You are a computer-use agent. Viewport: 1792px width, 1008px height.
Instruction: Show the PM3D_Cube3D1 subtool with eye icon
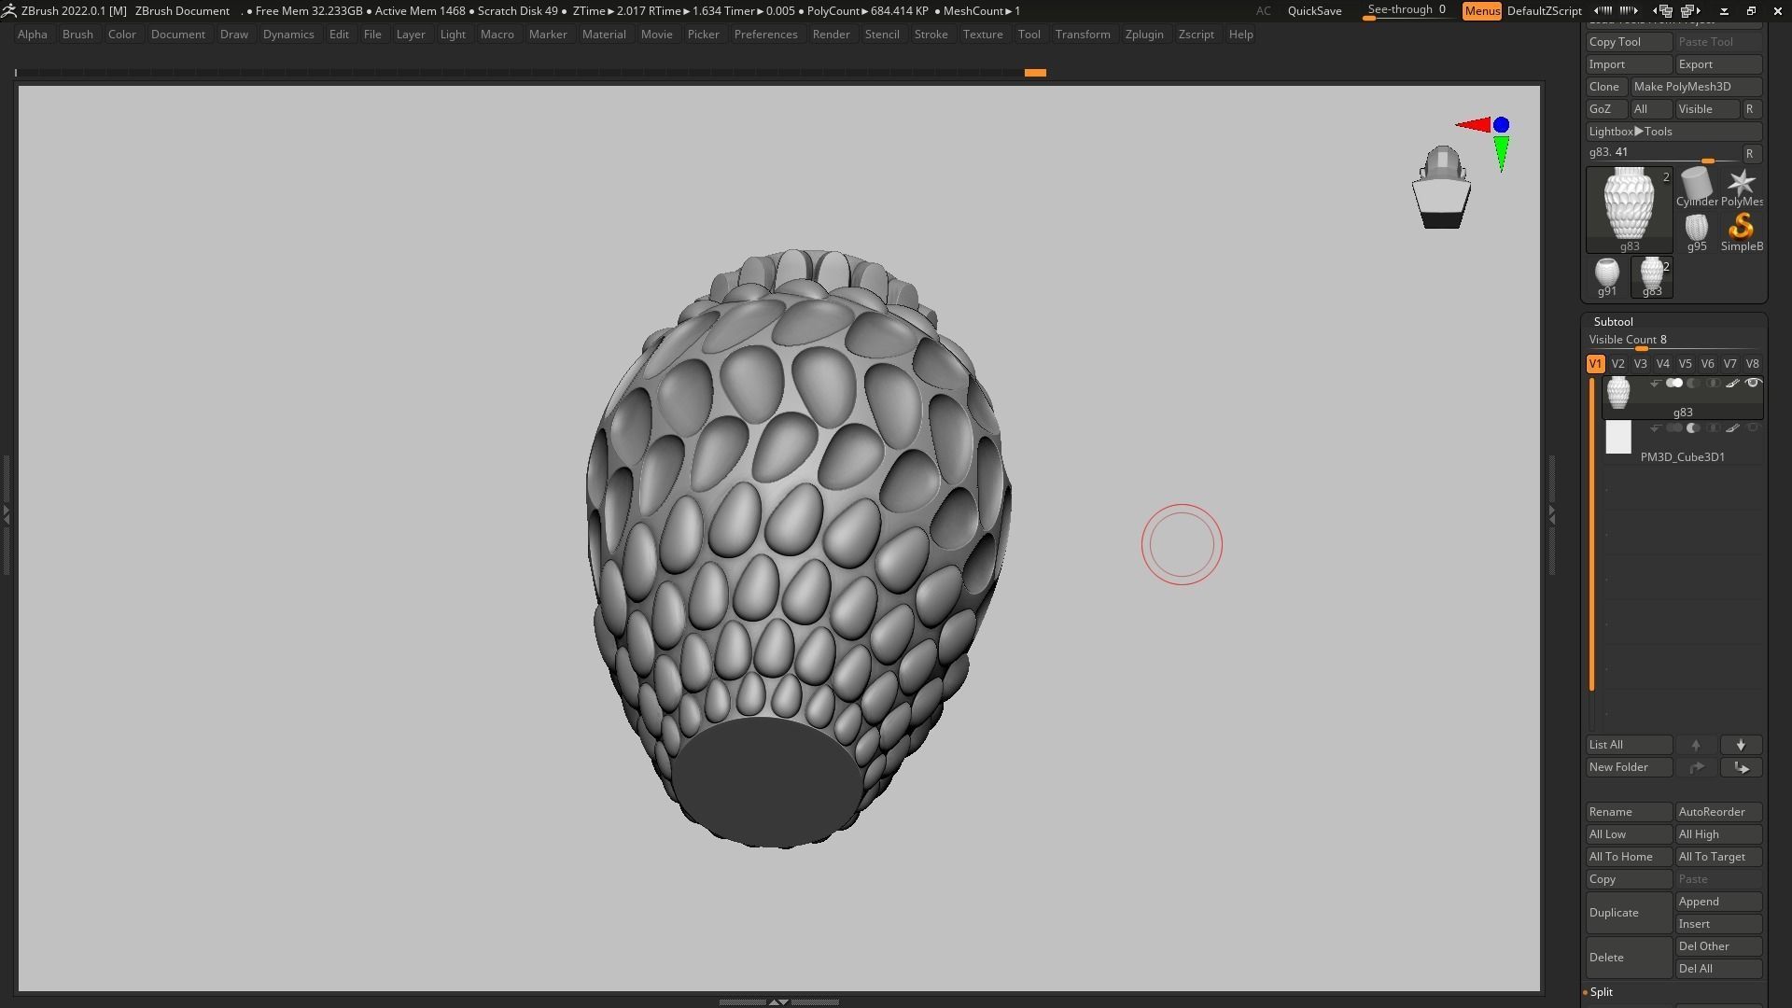1753,428
